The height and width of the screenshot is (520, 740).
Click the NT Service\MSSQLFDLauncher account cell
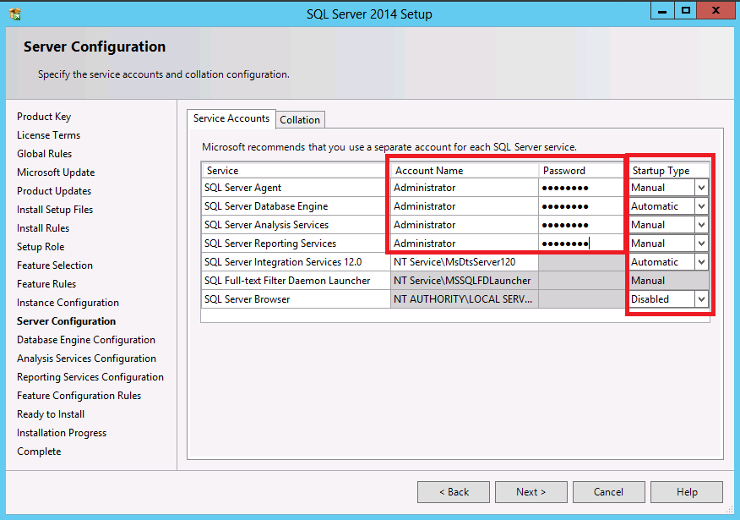pos(465,281)
